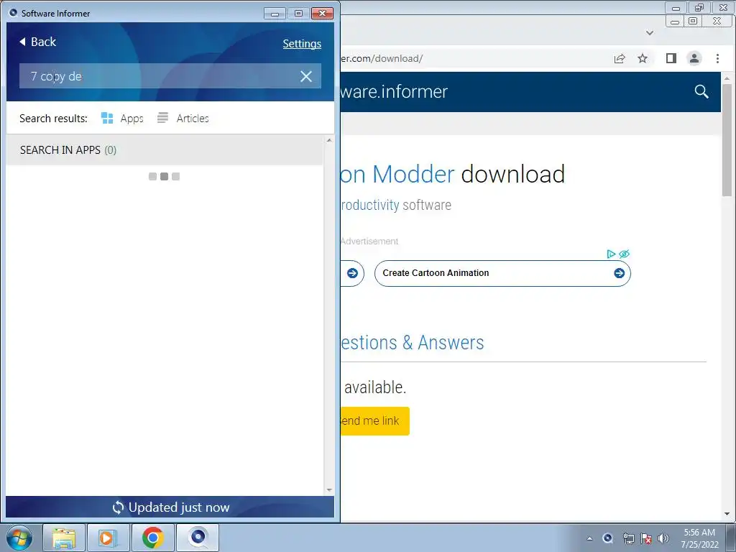Select the SEARCH IN APPS header
The width and height of the screenshot is (736, 552).
[165, 149]
